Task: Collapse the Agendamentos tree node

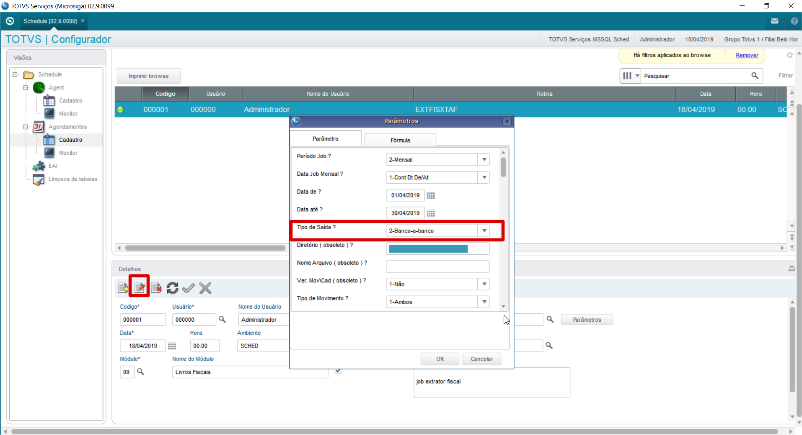Action: tap(26, 127)
